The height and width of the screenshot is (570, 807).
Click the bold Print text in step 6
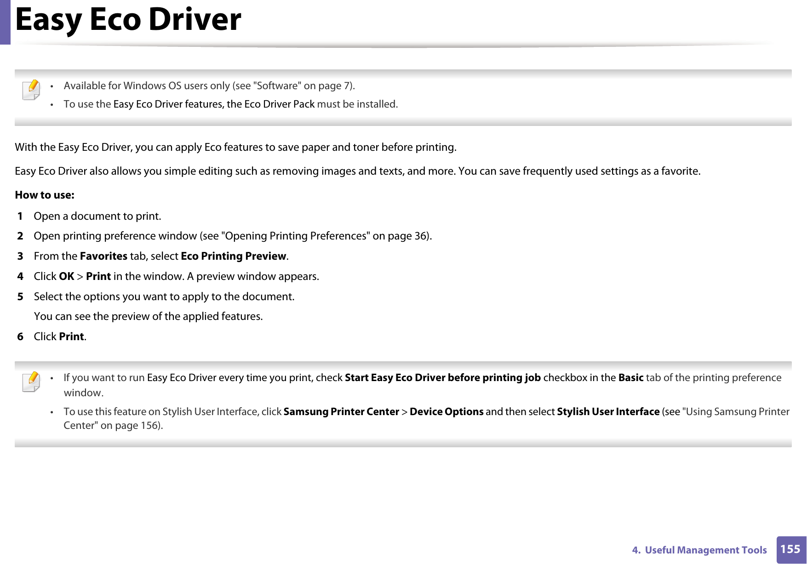point(71,336)
